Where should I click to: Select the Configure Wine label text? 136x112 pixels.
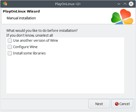(25, 47)
